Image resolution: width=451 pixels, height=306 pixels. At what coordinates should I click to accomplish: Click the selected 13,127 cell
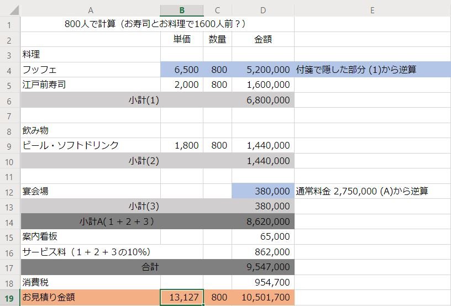coord(182,297)
